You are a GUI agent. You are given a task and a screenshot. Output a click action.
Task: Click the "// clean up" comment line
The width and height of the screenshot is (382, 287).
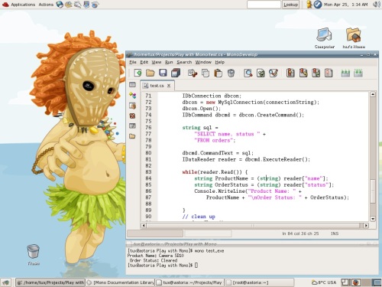(x=199, y=217)
